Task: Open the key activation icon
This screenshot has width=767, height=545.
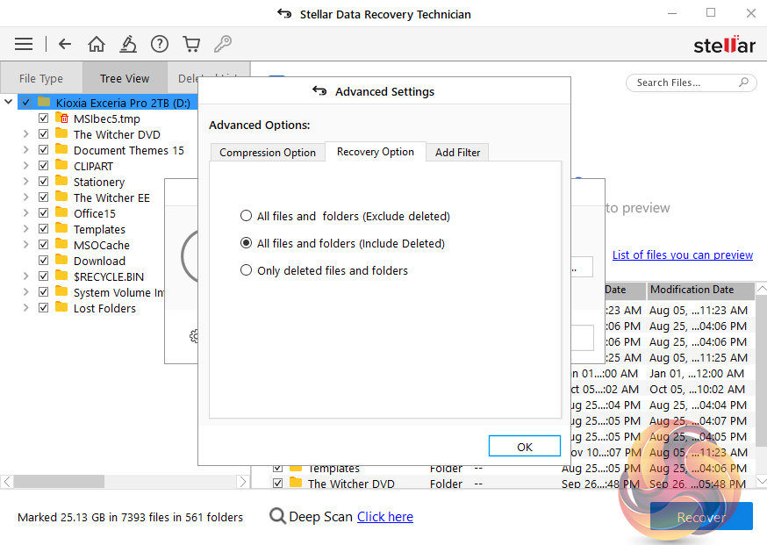Action: (x=223, y=44)
